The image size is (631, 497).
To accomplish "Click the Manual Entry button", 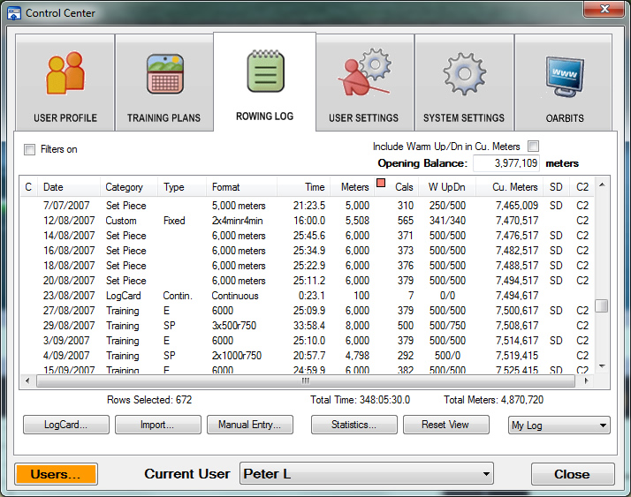I will (x=249, y=425).
